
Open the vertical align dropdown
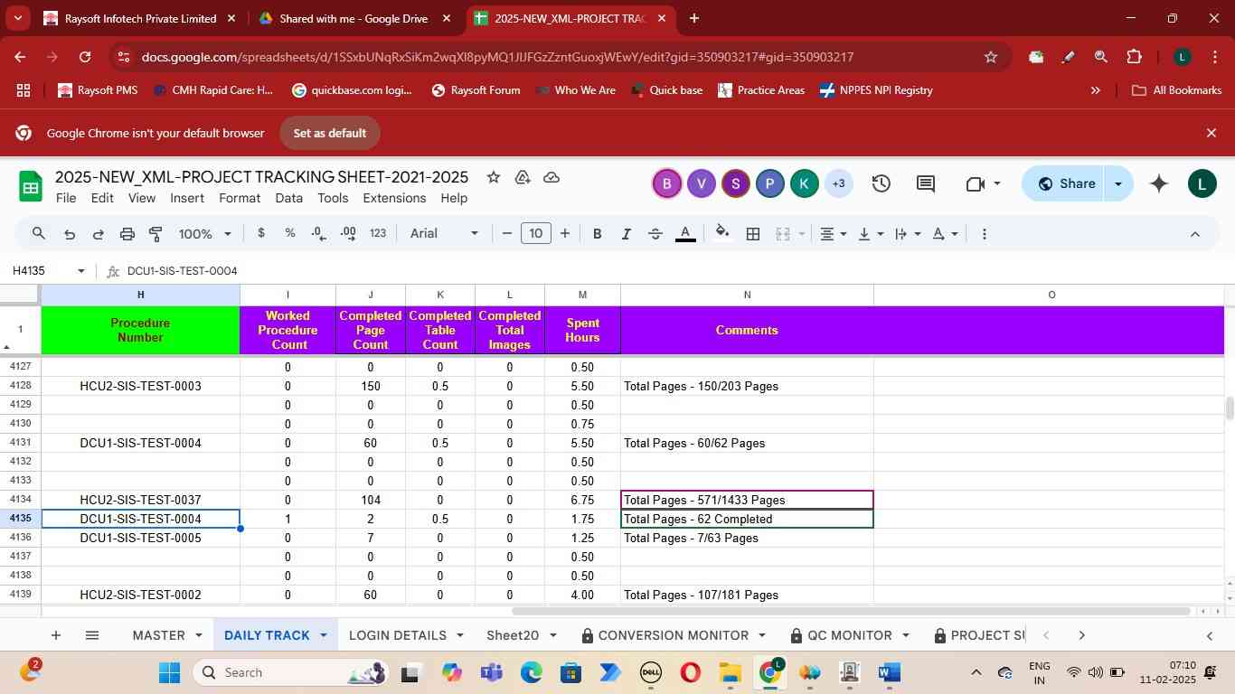tap(871, 233)
